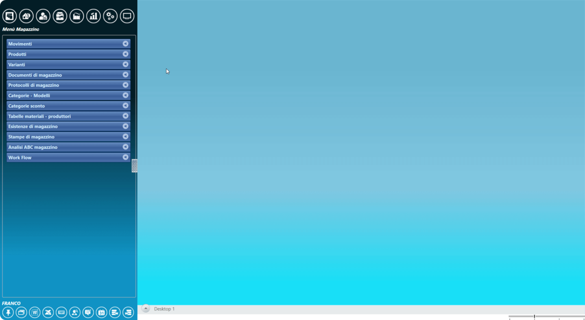585x320 pixels.
Task: Select the Desktop 1 label
Action: 164,309
